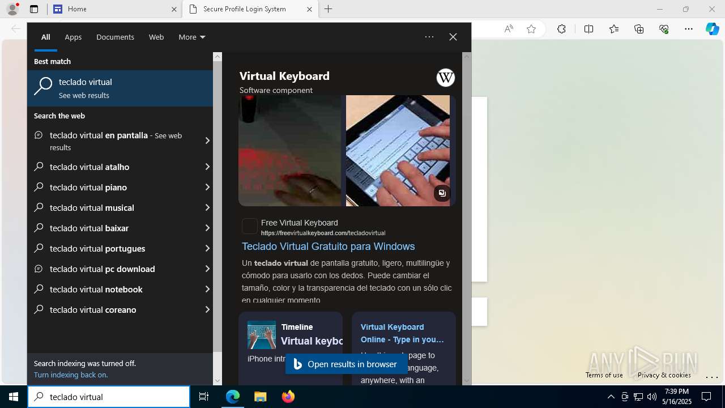This screenshot has height=408, width=725.
Task: Click the taskbar clock showing 7:39 PM
Action: pos(677,397)
